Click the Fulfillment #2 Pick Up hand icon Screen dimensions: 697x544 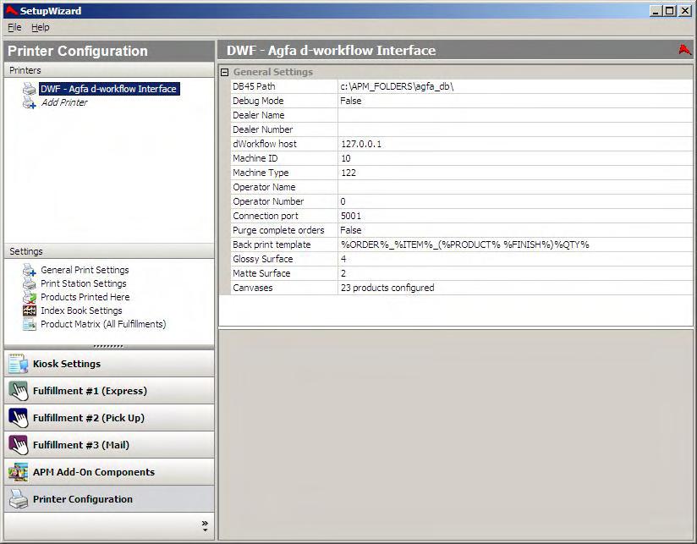click(x=19, y=418)
